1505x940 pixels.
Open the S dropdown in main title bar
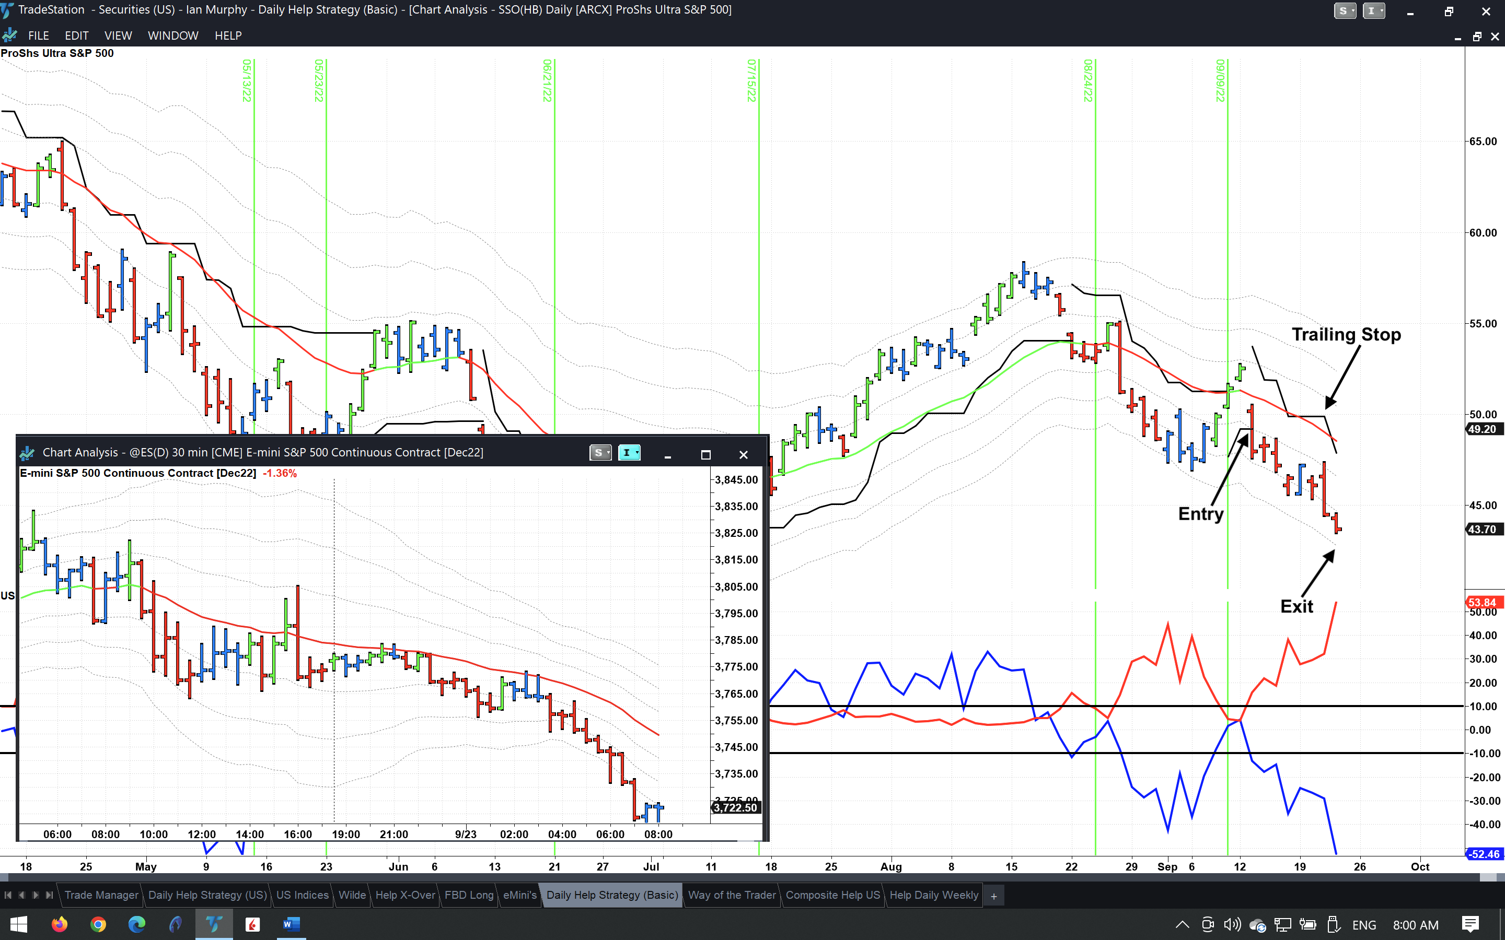[x=1345, y=10]
